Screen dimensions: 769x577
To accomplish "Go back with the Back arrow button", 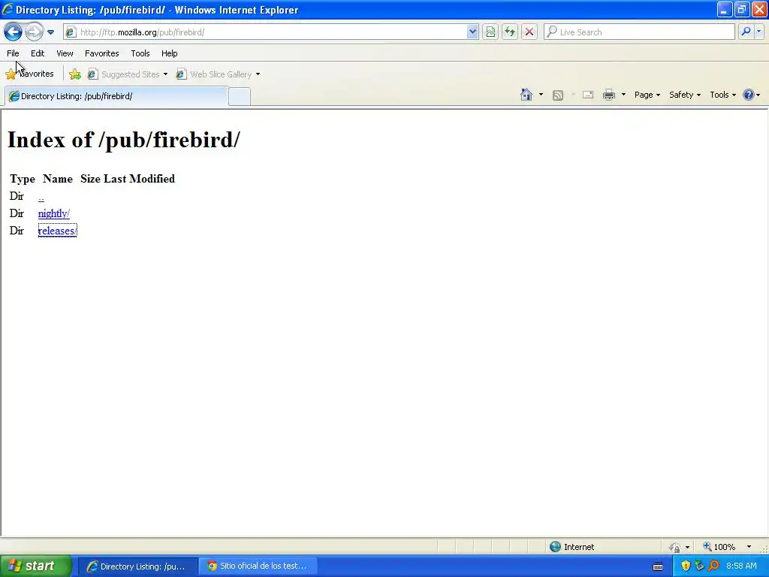I will (x=13, y=32).
